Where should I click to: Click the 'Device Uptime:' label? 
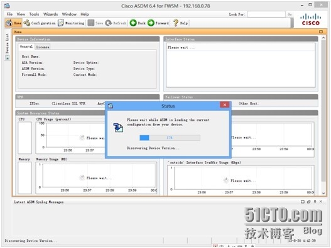tap(86, 63)
